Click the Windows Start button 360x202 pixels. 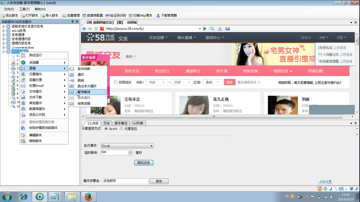click(x=7, y=196)
